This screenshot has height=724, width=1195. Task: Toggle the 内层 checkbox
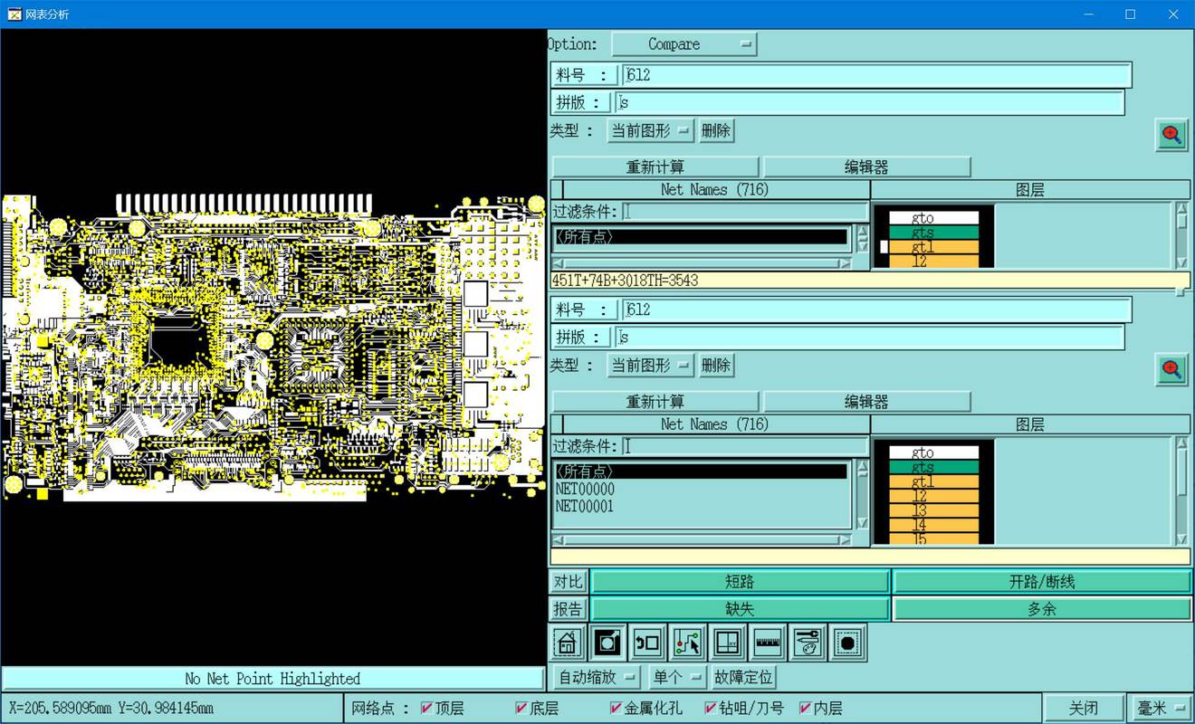pos(805,708)
